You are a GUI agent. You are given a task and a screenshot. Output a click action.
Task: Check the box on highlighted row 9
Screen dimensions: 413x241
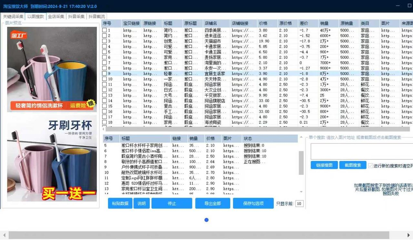[104, 73]
